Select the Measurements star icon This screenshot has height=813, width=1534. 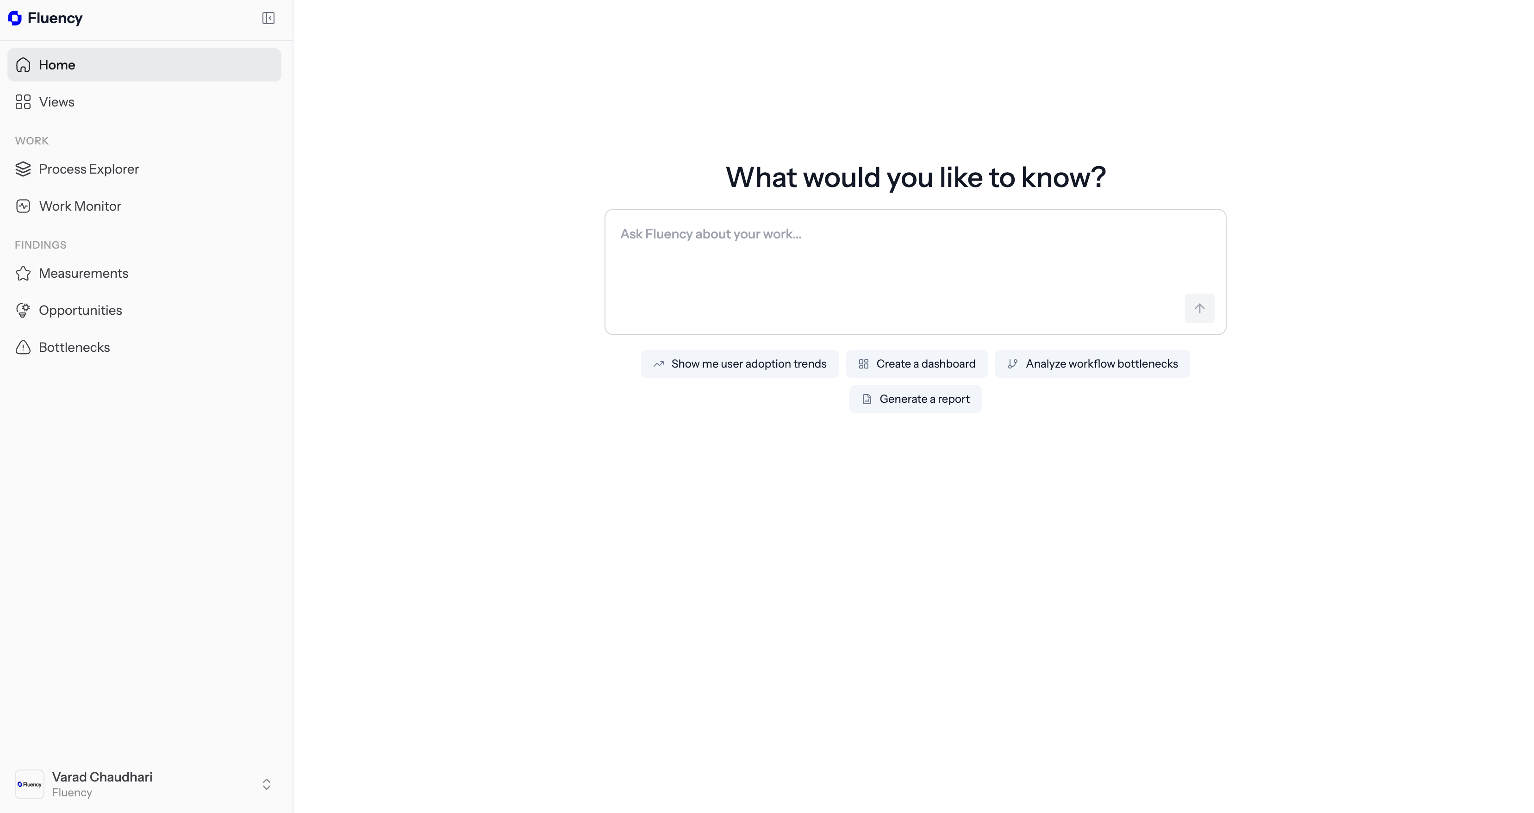click(x=23, y=273)
